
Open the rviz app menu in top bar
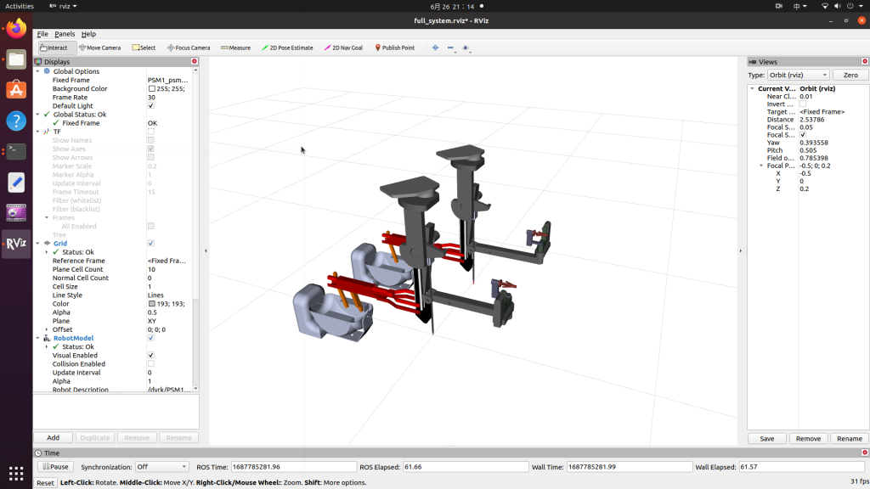(63, 6)
